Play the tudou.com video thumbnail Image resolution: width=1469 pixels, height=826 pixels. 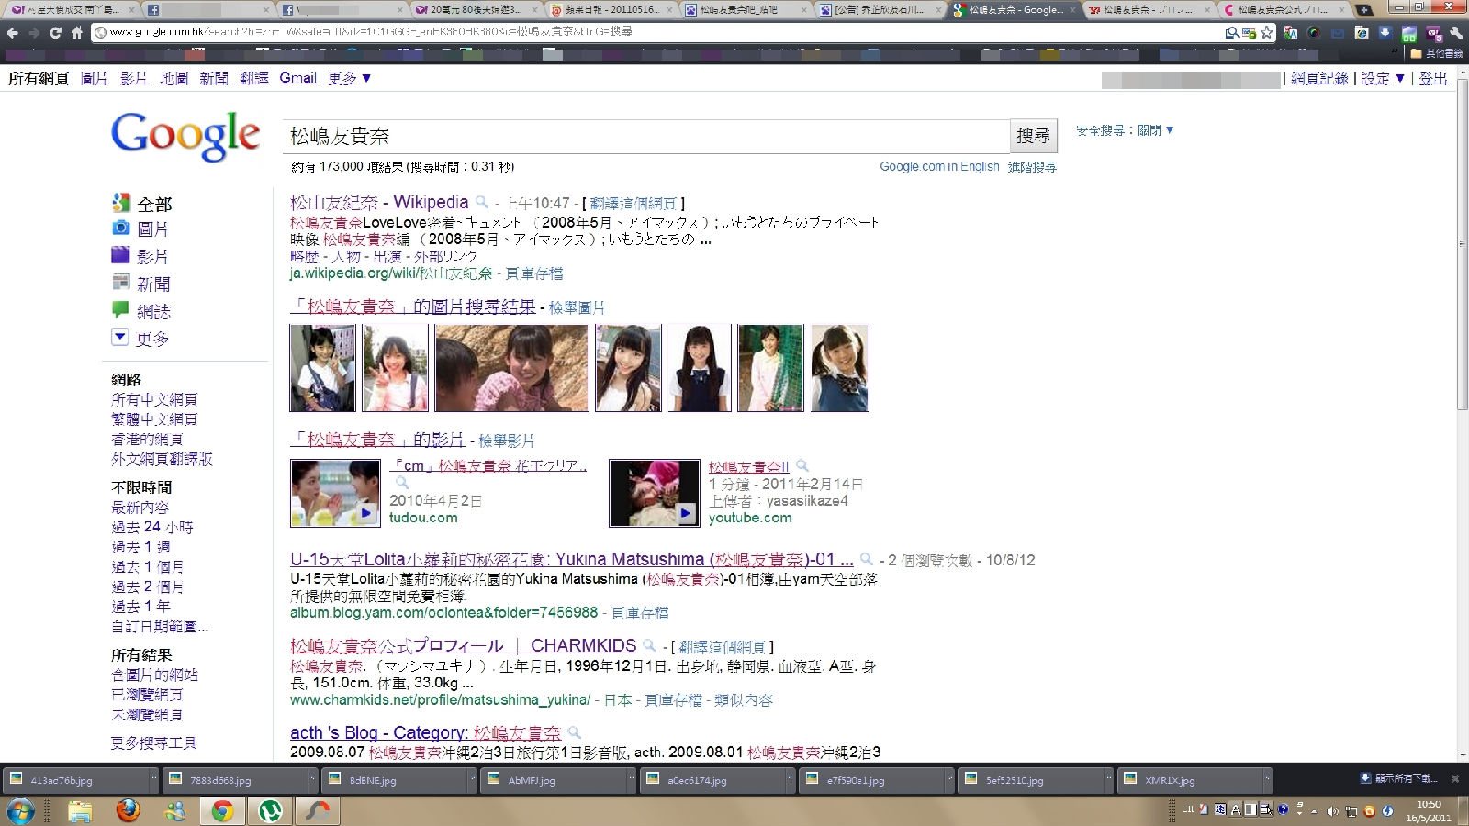tap(335, 494)
